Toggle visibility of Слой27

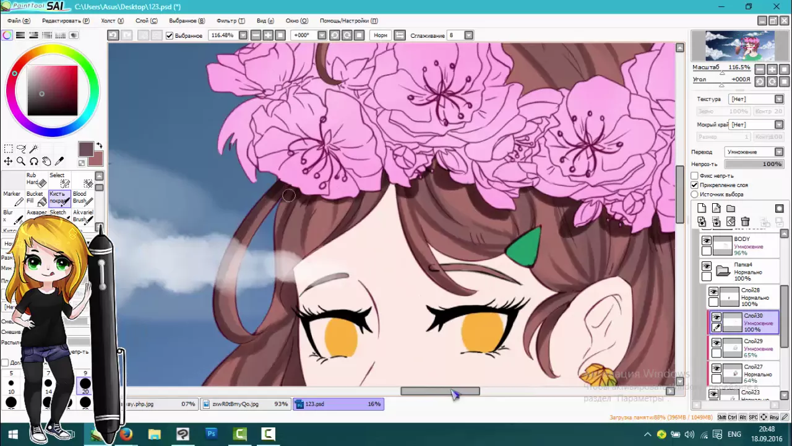coord(717,368)
